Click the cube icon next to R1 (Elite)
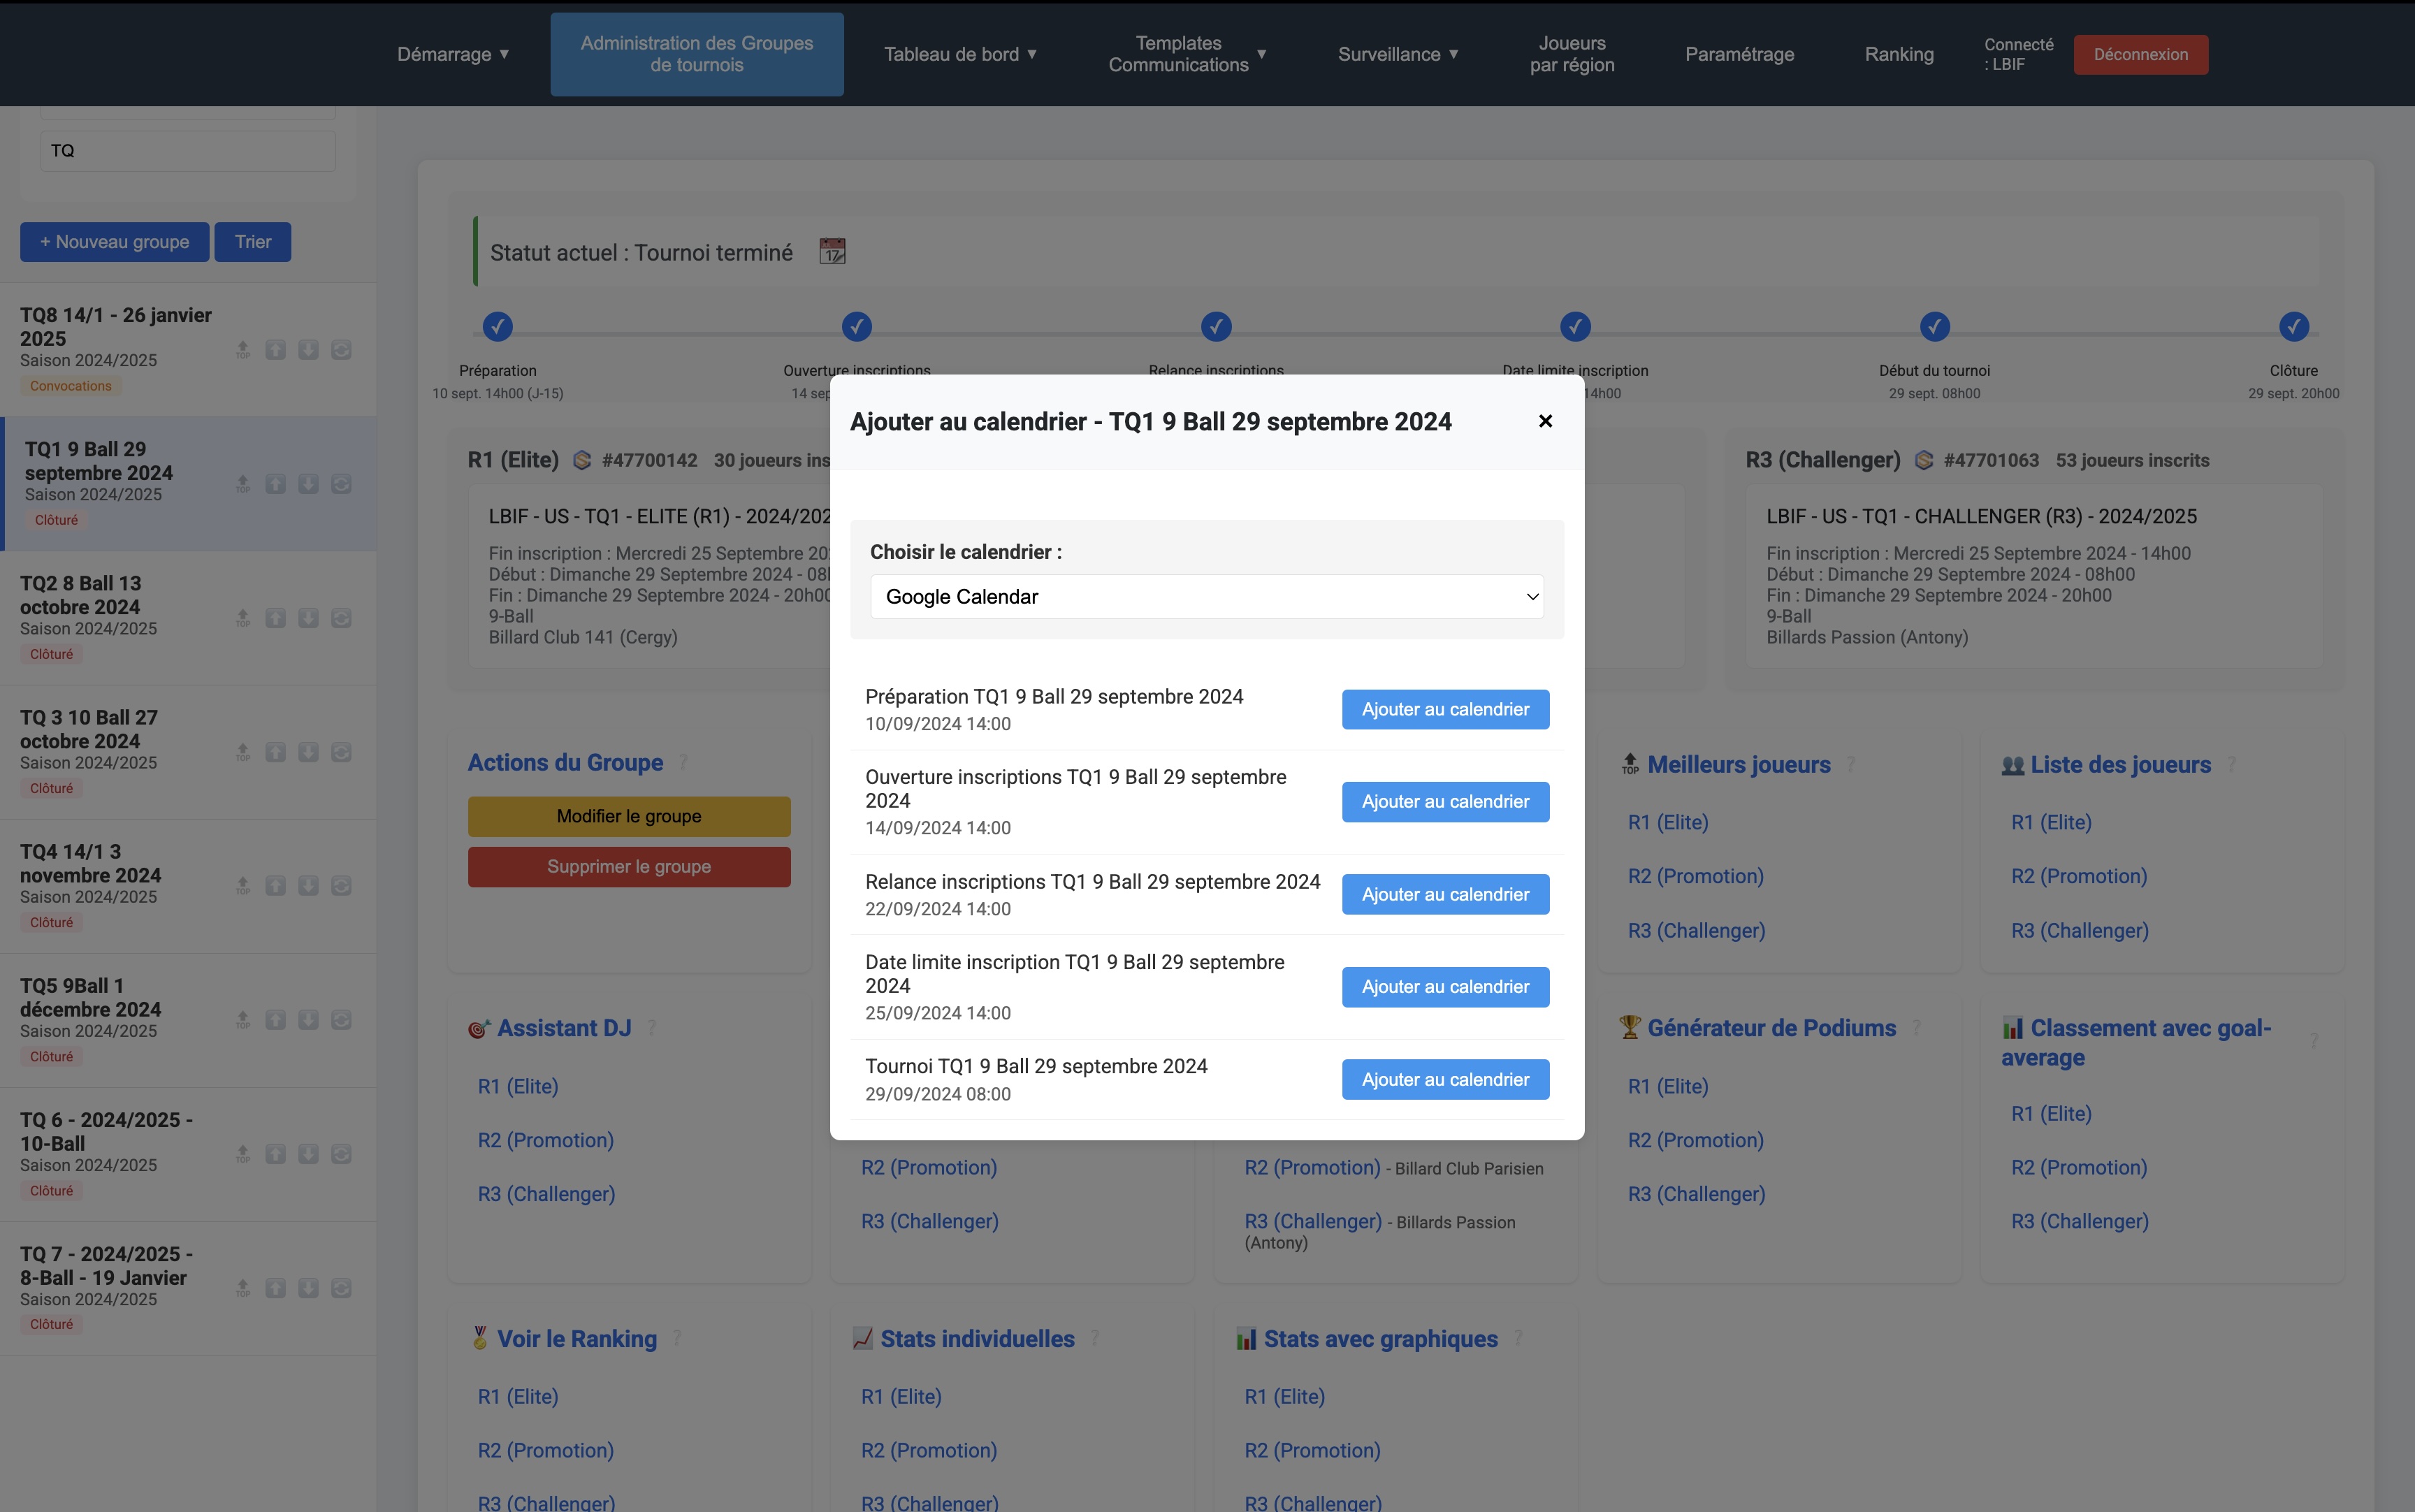Screen dimensions: 2415x1512 point(581,460)
